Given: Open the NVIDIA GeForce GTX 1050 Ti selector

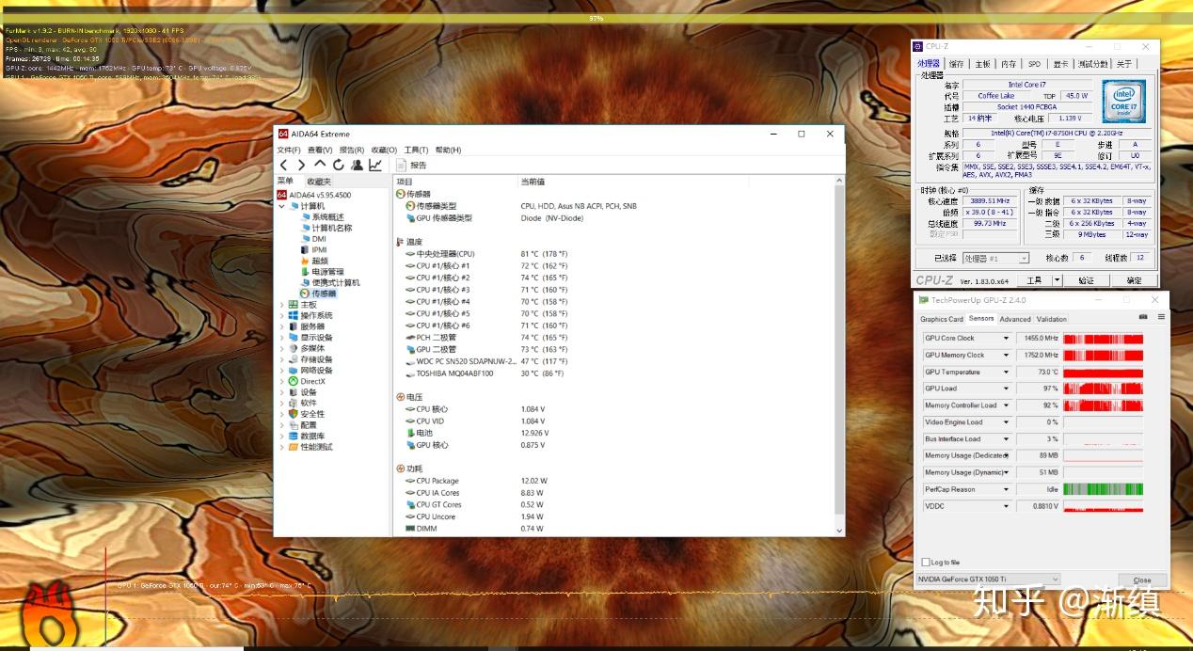Looking at the screenshot, I should tap(989, 580).
